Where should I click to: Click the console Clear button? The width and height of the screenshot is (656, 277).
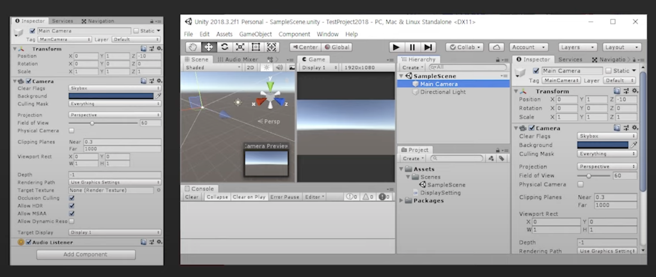[x=191, y=197]
